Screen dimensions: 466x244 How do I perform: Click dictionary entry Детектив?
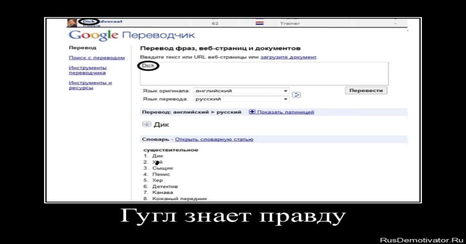tap(165, 187)
